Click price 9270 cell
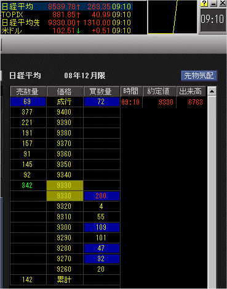 [x=65, y=259]
